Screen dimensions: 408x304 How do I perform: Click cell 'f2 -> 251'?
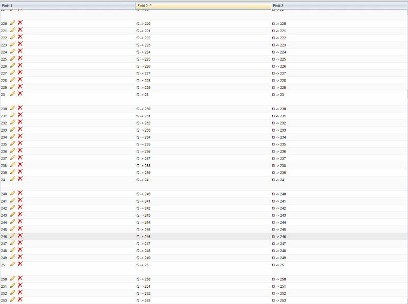(x=144, y=287)
